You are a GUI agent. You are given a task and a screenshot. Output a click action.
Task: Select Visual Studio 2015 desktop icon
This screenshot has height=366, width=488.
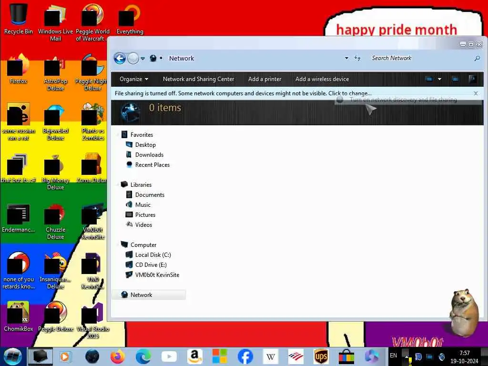93,320
